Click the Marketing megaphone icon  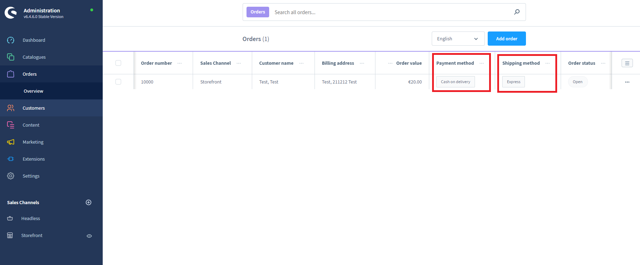[x=11, y=142]
